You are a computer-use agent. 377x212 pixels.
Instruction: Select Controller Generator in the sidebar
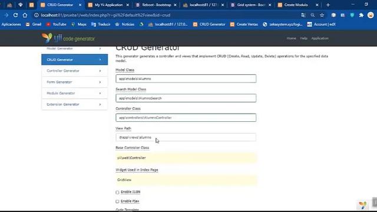[75, 71]
